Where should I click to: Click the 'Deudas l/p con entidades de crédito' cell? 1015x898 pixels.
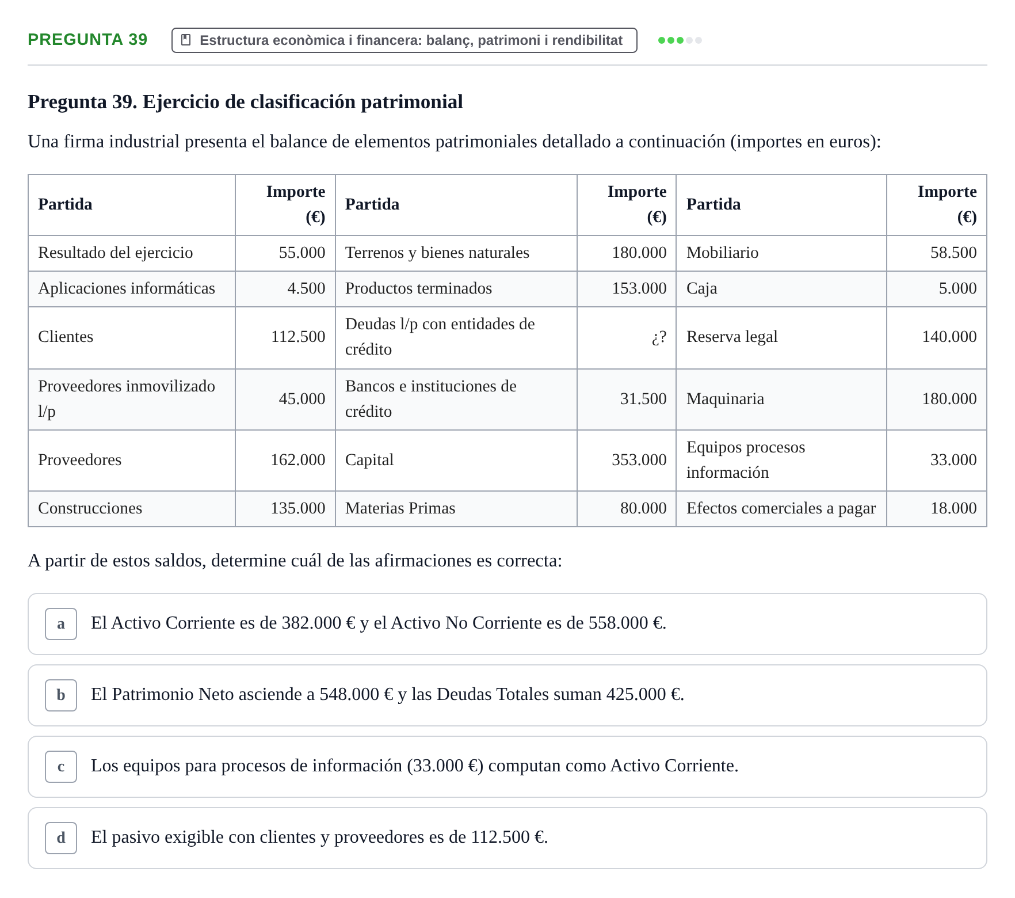(x=456, y=337)
